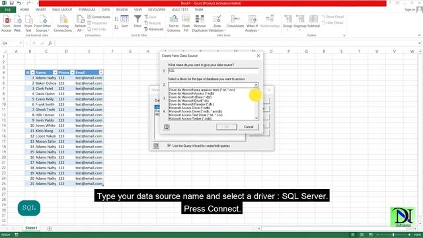The width and height of the screenshot is (423, 238).
Task: Open the Email column filter dropdown
Action: point(101,73)
